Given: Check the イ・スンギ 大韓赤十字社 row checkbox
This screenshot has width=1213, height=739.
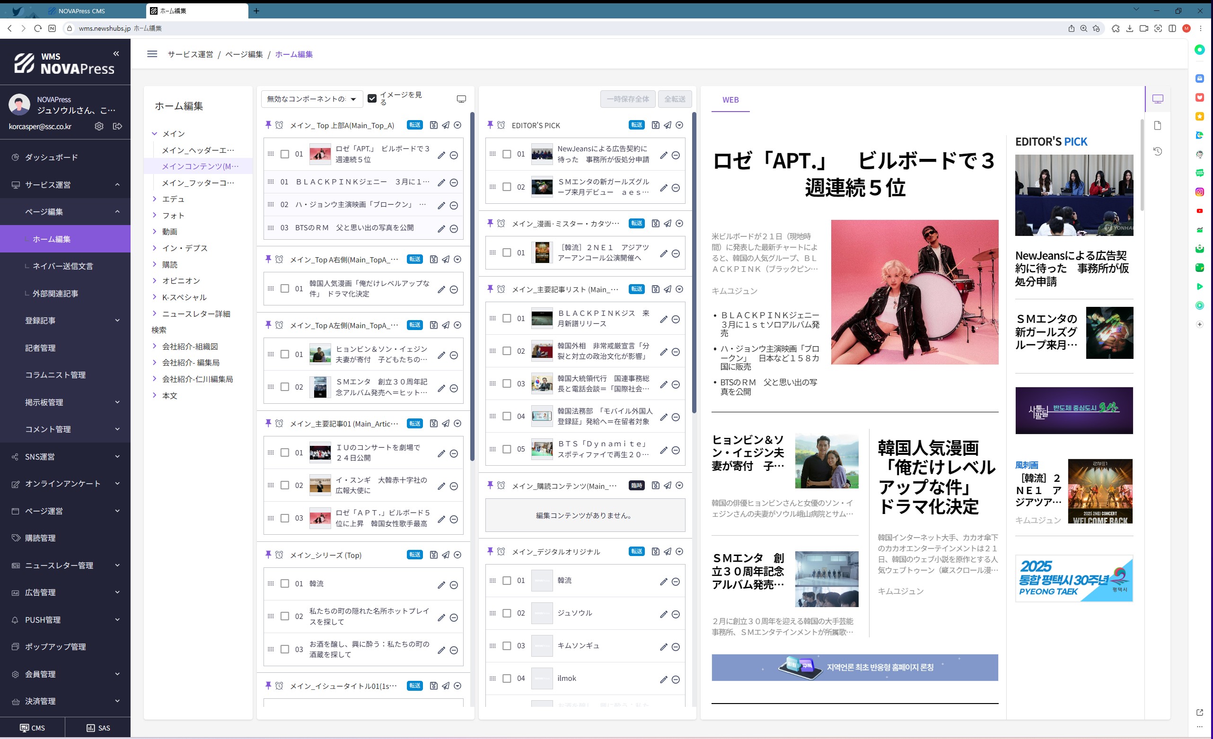Looking at the screenshot, I should (284, 486).
